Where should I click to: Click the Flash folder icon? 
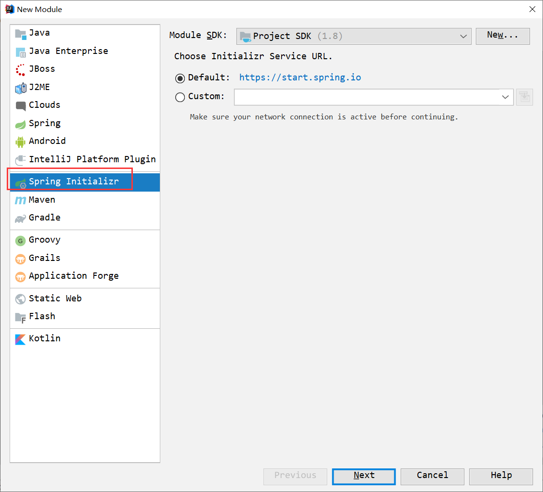20,318
